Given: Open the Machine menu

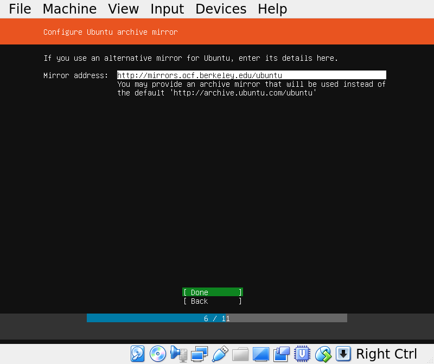Looking at the screenshot, I should click(69, 9).
